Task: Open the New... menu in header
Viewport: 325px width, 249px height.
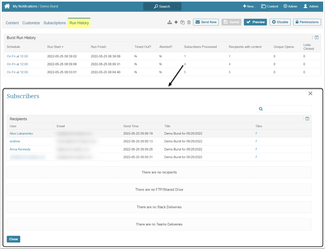Action: [x=249, y=6]
